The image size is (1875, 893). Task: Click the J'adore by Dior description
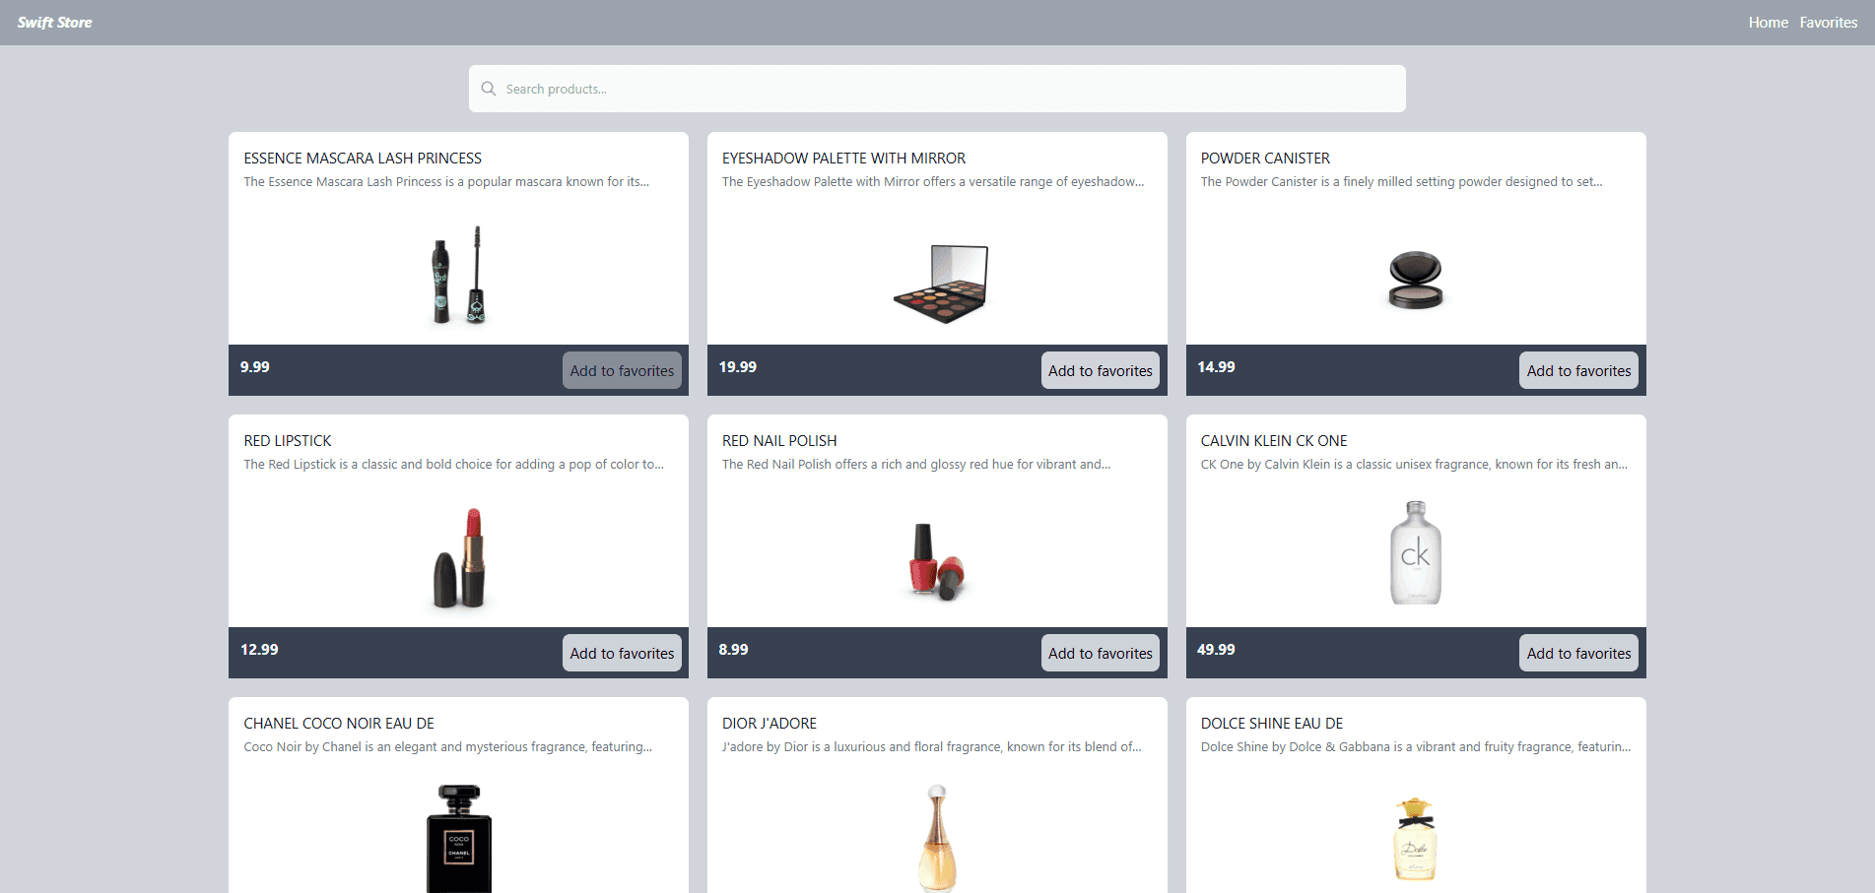932,747
